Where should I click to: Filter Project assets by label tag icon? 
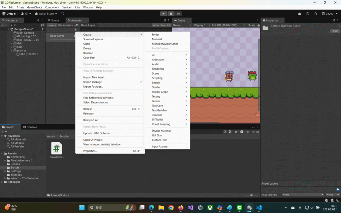236,132
